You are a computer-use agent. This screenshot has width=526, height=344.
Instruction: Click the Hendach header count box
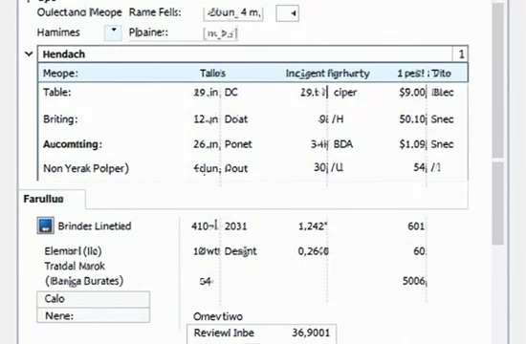(461, 54)
